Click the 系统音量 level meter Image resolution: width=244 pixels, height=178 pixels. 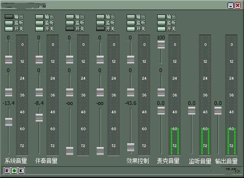pos(22,95)
